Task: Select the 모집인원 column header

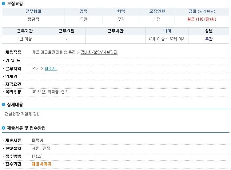Action: click(x=157, y=11)
